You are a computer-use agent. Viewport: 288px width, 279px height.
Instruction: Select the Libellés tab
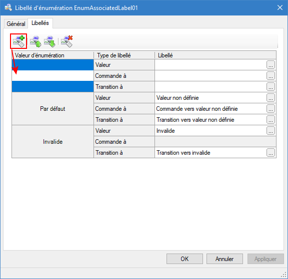click(40, 23)
